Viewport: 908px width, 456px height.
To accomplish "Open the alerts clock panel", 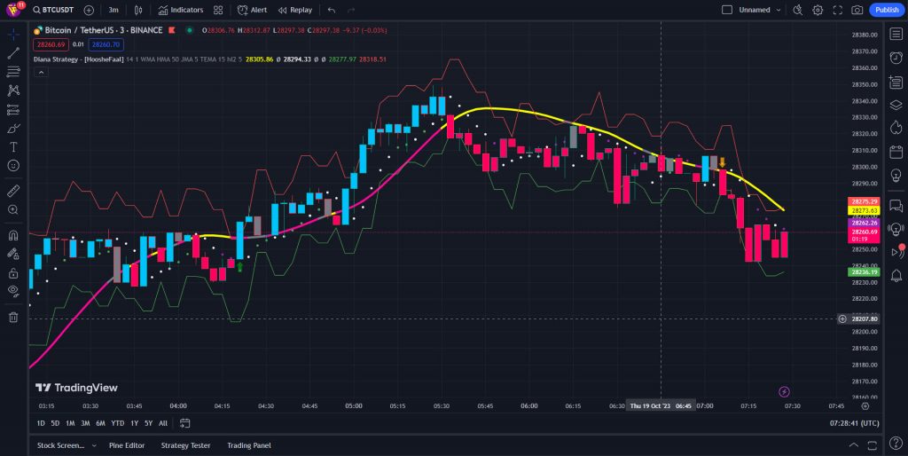I will (x=896, y=58).
